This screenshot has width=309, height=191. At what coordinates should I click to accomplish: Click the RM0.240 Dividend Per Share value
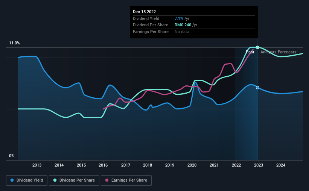point(183,25)
